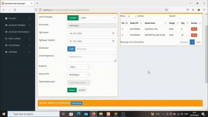
Task: Open the FIX ASET sidebar menu
Action: pyautogui.click(x=18, y=19)
